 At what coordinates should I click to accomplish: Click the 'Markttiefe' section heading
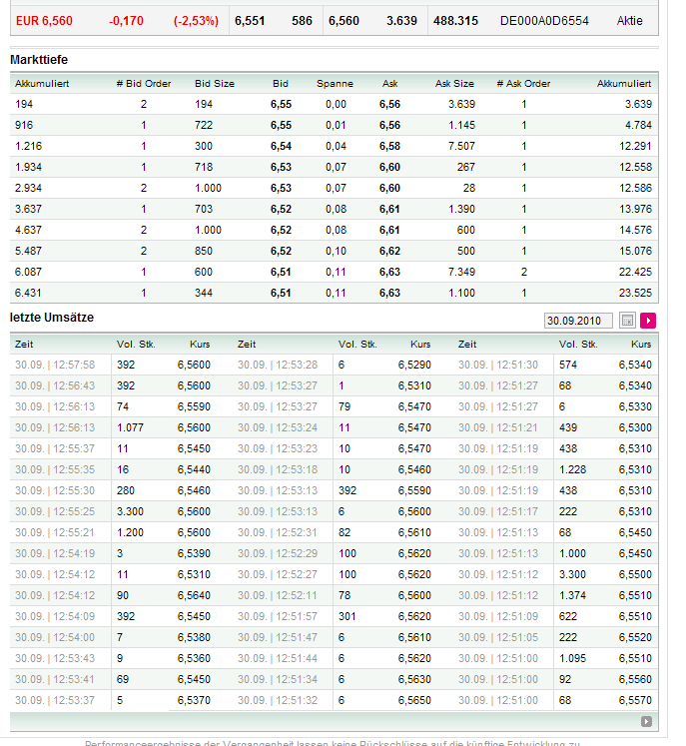pos(39,61)
